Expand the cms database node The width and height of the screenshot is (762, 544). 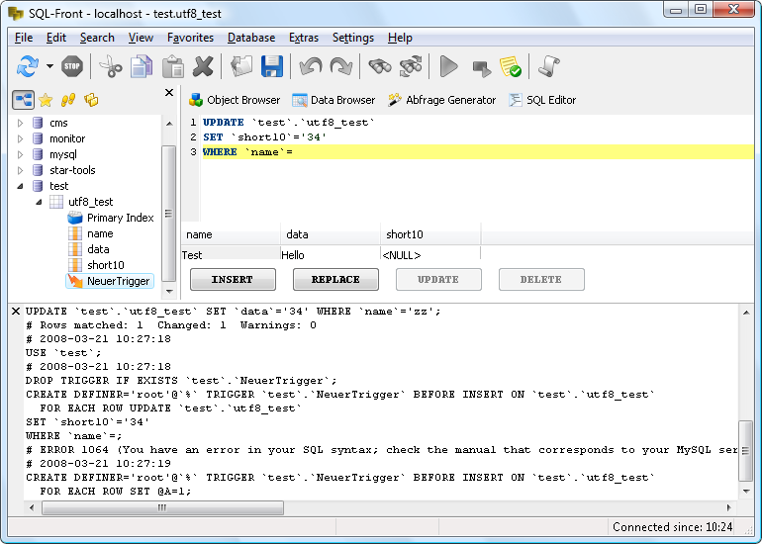click(21, 123)
